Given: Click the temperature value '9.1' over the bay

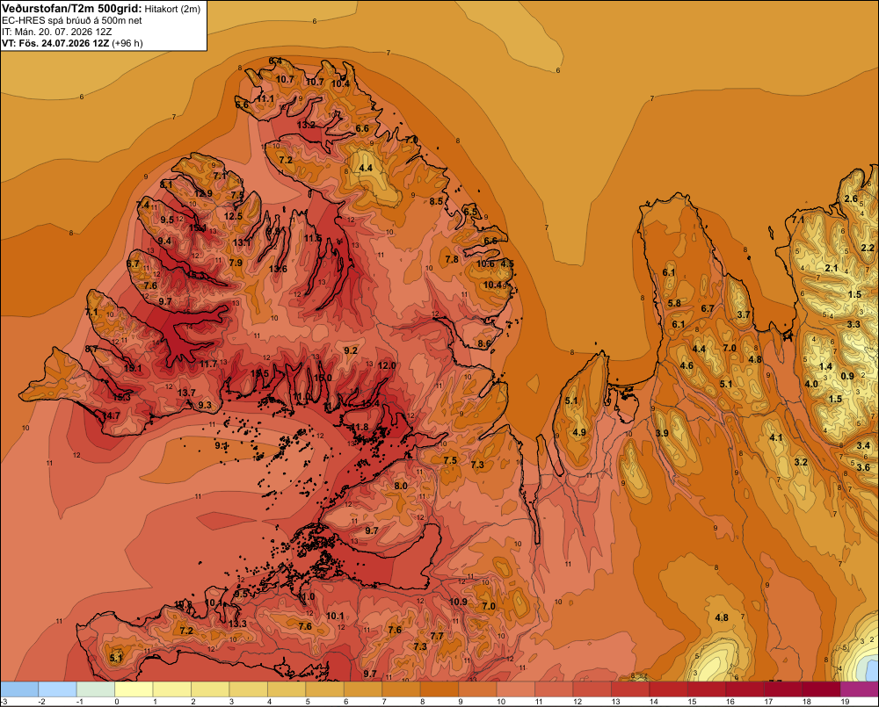Looking at the screenshot, I should pos(222,445).
